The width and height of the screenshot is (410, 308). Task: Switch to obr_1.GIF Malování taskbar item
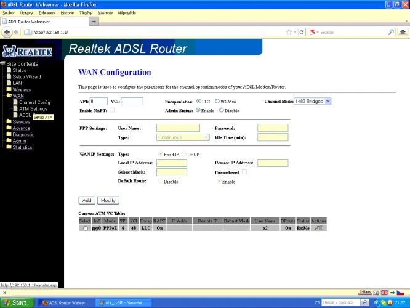coord(124,303)
